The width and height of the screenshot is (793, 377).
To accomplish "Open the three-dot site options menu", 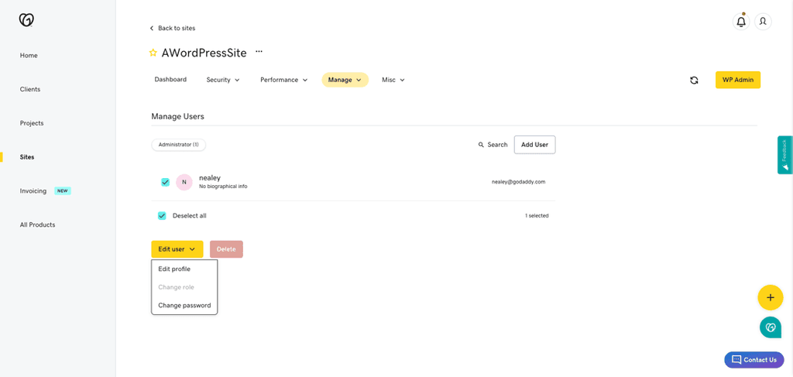I will (x=259, y=52).
